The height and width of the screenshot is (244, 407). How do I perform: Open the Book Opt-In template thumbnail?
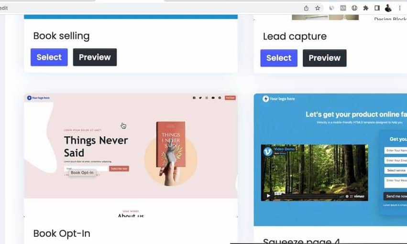[131, 155]
